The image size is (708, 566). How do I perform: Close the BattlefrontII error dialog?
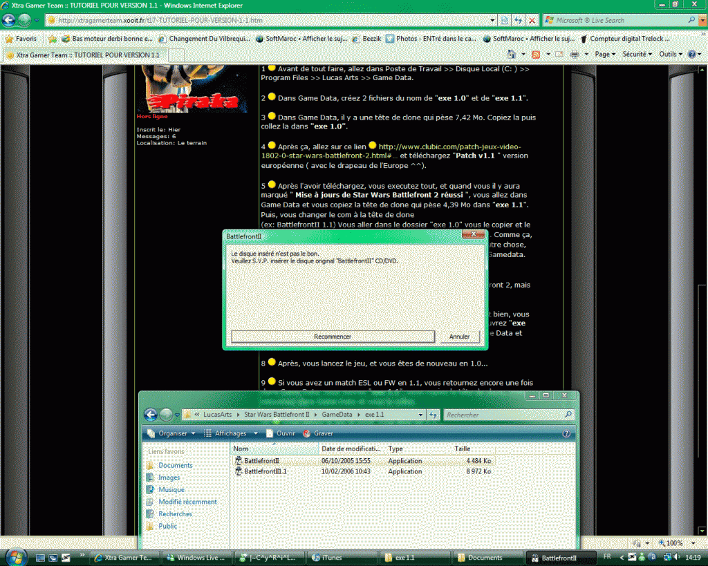click(473, 234)
